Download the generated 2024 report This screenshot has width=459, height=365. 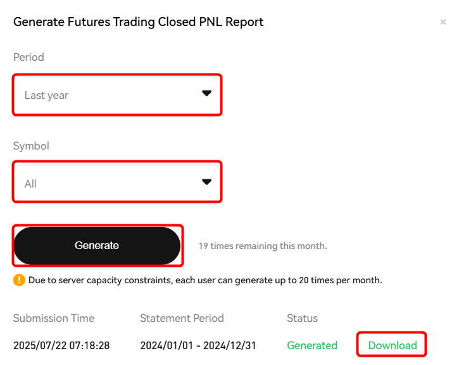[393, 345]
